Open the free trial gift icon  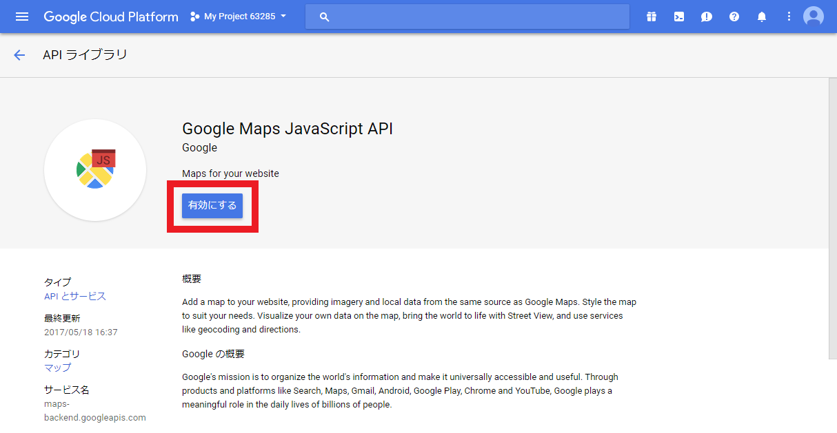tap(652, 17)
